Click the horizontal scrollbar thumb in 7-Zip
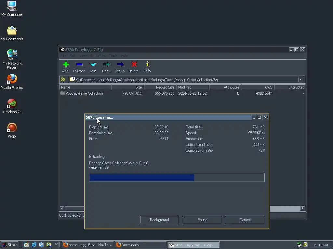Viewport: 333px width, 249px height. pyautogui.click(x=285, y=208)
